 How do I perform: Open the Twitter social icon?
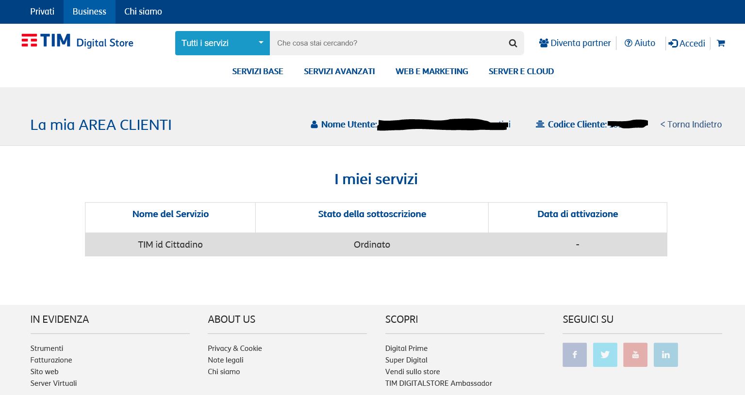coord(605,355)
